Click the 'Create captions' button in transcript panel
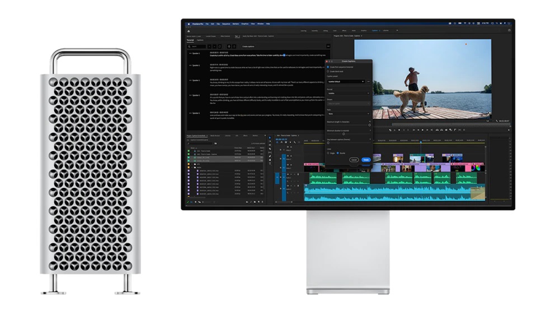The width and height of the screenshot is (555, 312). [x=248, y=46]
